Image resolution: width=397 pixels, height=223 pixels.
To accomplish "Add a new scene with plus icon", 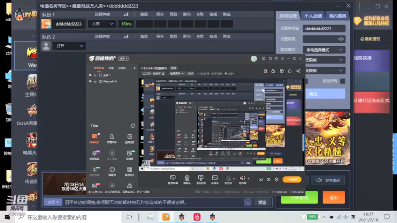I will click(134, 68).
